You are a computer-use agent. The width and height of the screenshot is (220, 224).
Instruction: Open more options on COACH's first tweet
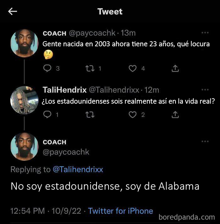coord(205,33)
